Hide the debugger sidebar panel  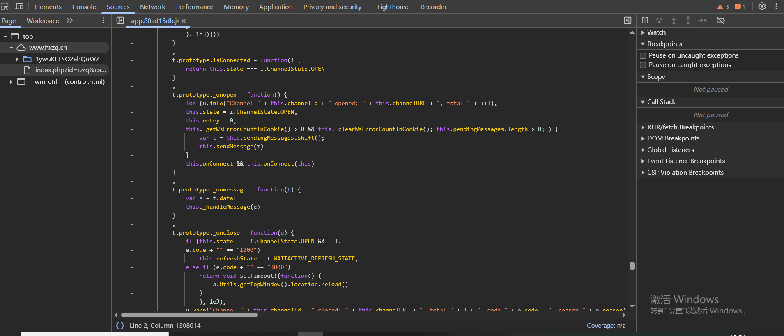(628, 21)
